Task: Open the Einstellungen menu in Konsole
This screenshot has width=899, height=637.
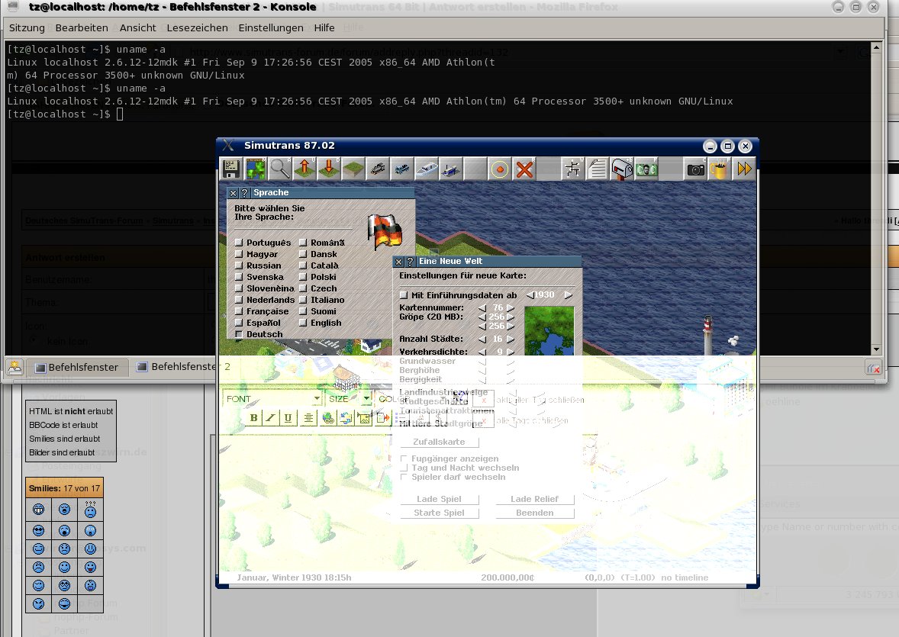Action: 270,27
